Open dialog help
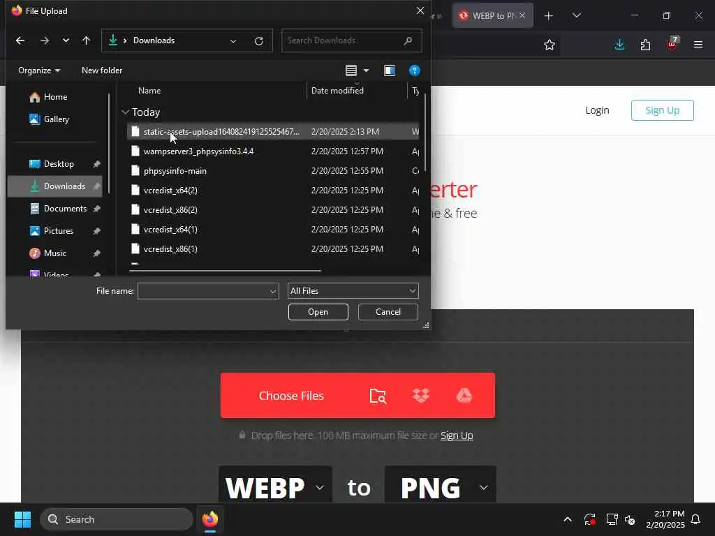This screenshot has width=715, height=536. point(415,70)
